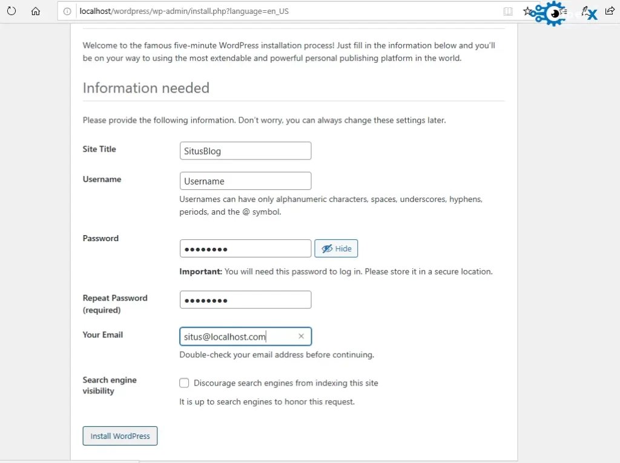Go to the browser home page icon

[x=36, y=11]
